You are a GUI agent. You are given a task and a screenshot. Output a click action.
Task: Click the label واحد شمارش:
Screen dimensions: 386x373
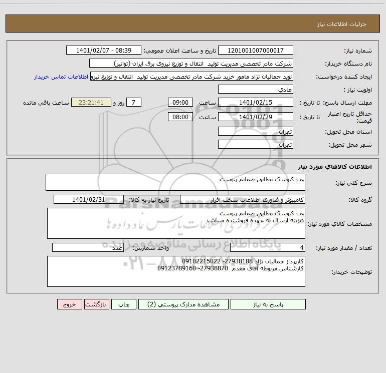(x=151, y=248)
